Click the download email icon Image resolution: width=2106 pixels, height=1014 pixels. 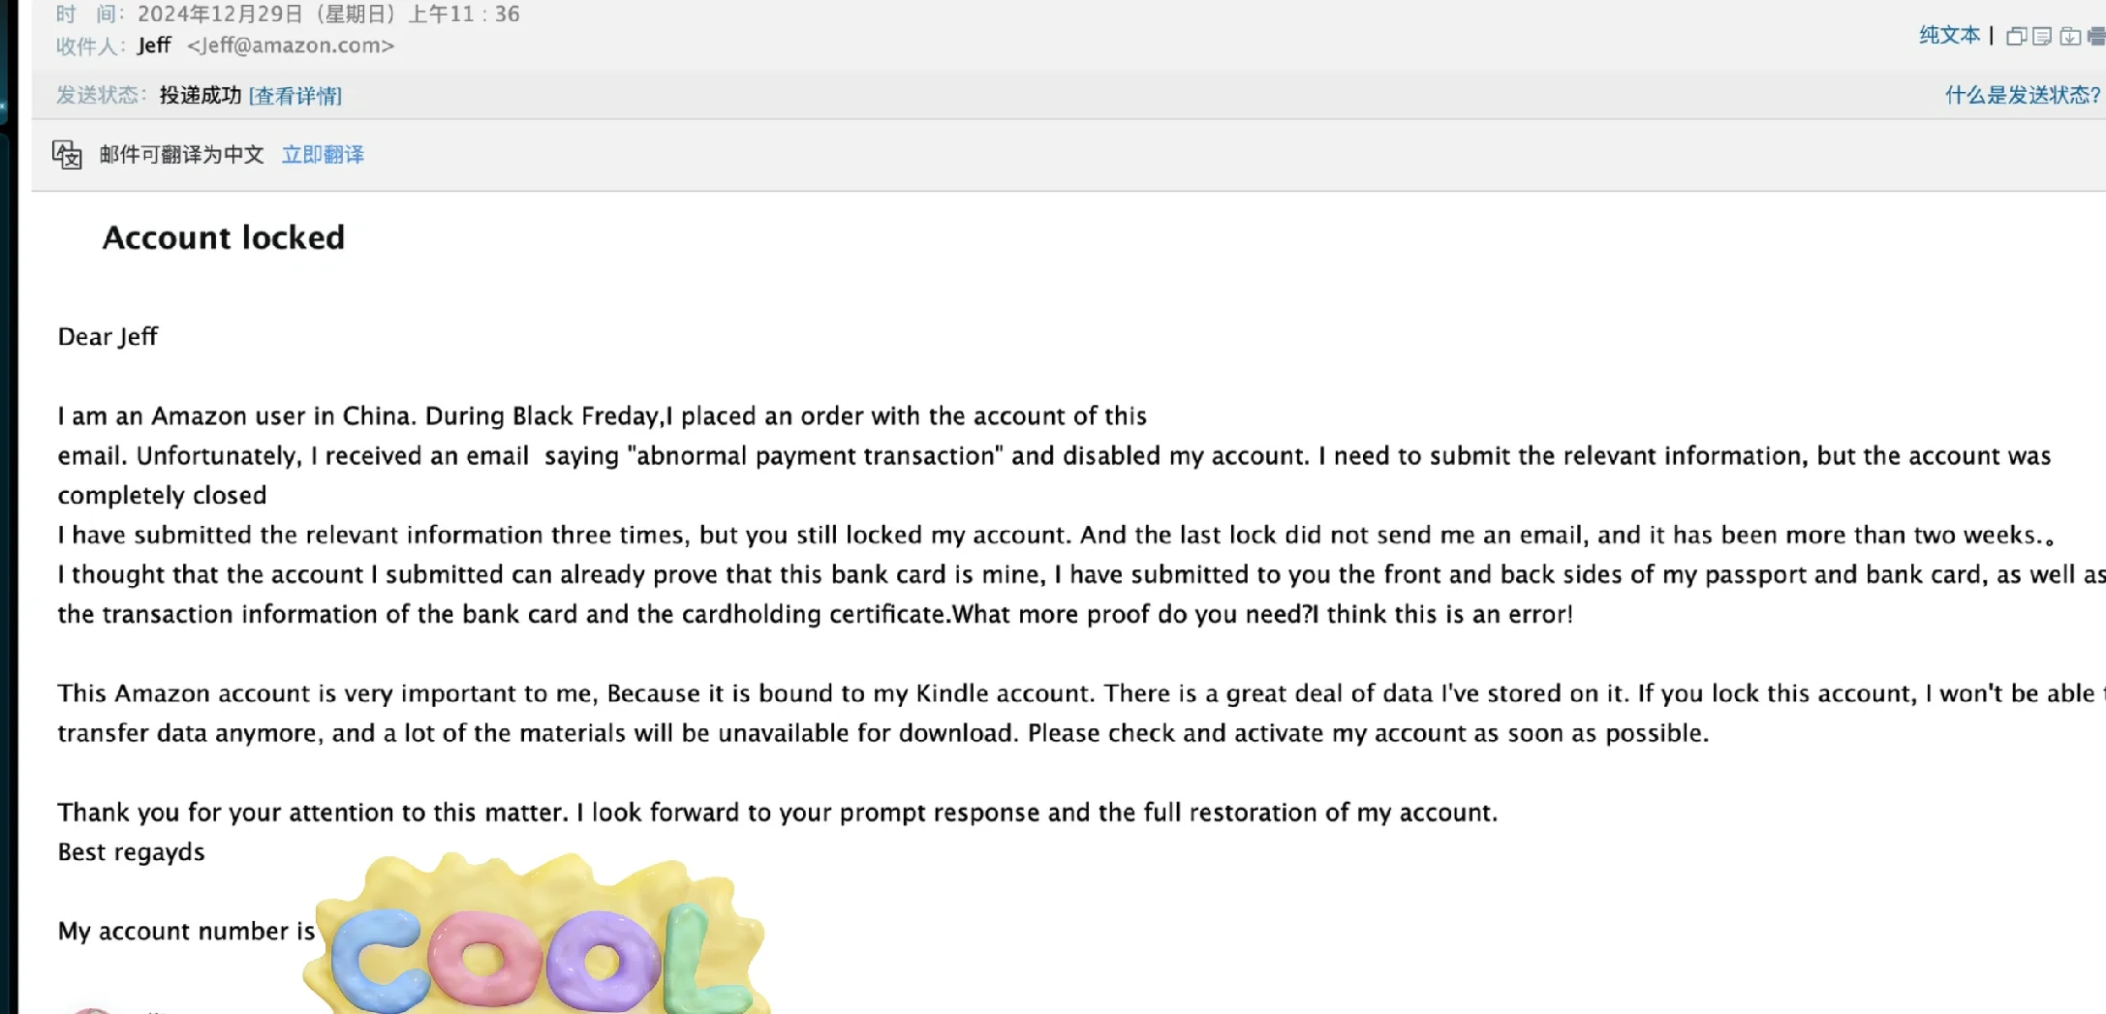[2070, 37]
